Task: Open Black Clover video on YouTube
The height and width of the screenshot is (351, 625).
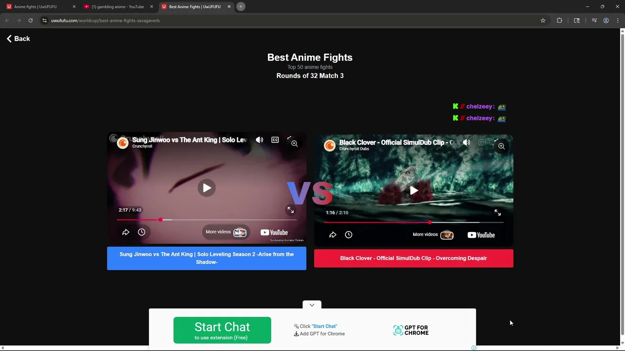Action: click(x=481, y=235)
